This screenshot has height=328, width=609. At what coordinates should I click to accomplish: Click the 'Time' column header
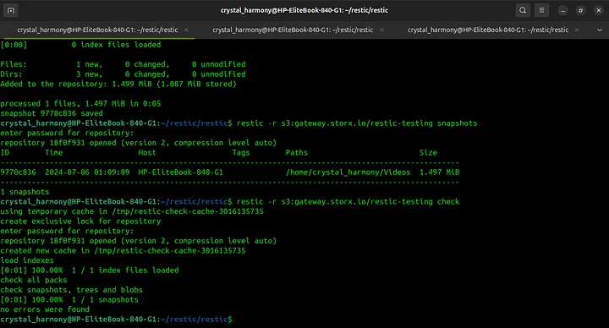tap(54, 152)
